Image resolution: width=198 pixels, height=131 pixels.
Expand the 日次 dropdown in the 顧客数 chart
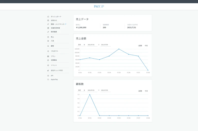(x=81, y=90)
